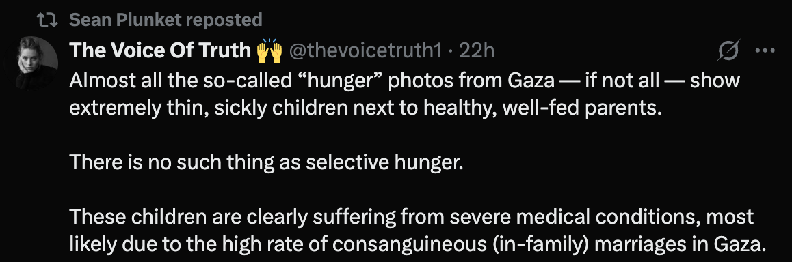This screenshot has height=262, width=792.
Task: Click the raised hands emoji in name
Action: coord(269,50)
